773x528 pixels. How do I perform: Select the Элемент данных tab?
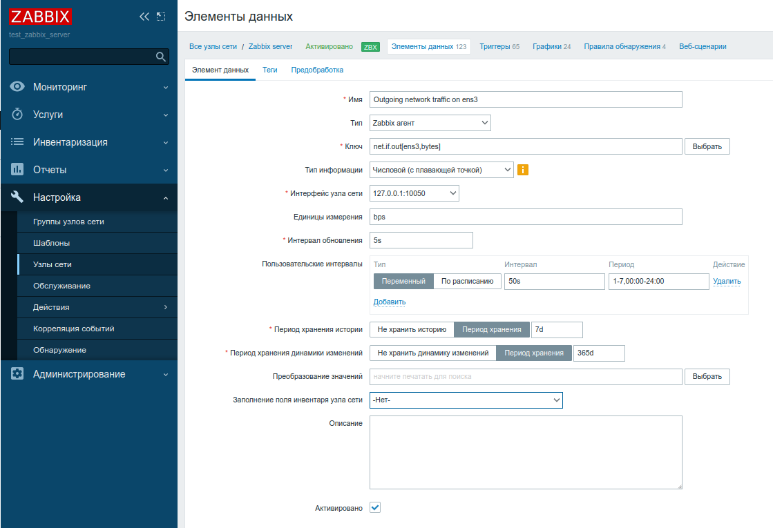point(220,70)
